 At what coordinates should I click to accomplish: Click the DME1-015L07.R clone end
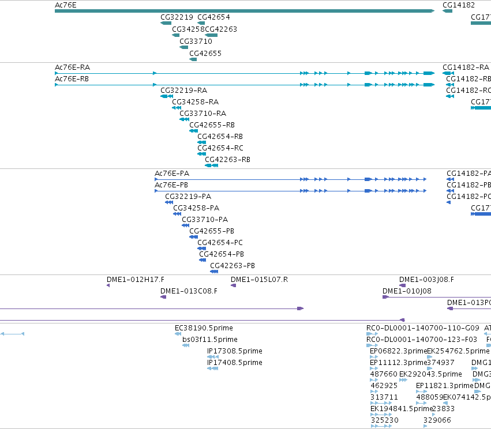233,285
